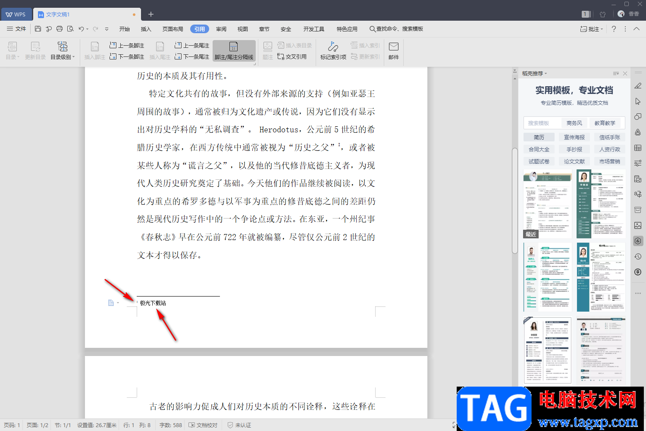The height and width of the screenshot is (431, 646).
Task: Go to 上一条脚注 previous footnote
Action: (127, 45)
